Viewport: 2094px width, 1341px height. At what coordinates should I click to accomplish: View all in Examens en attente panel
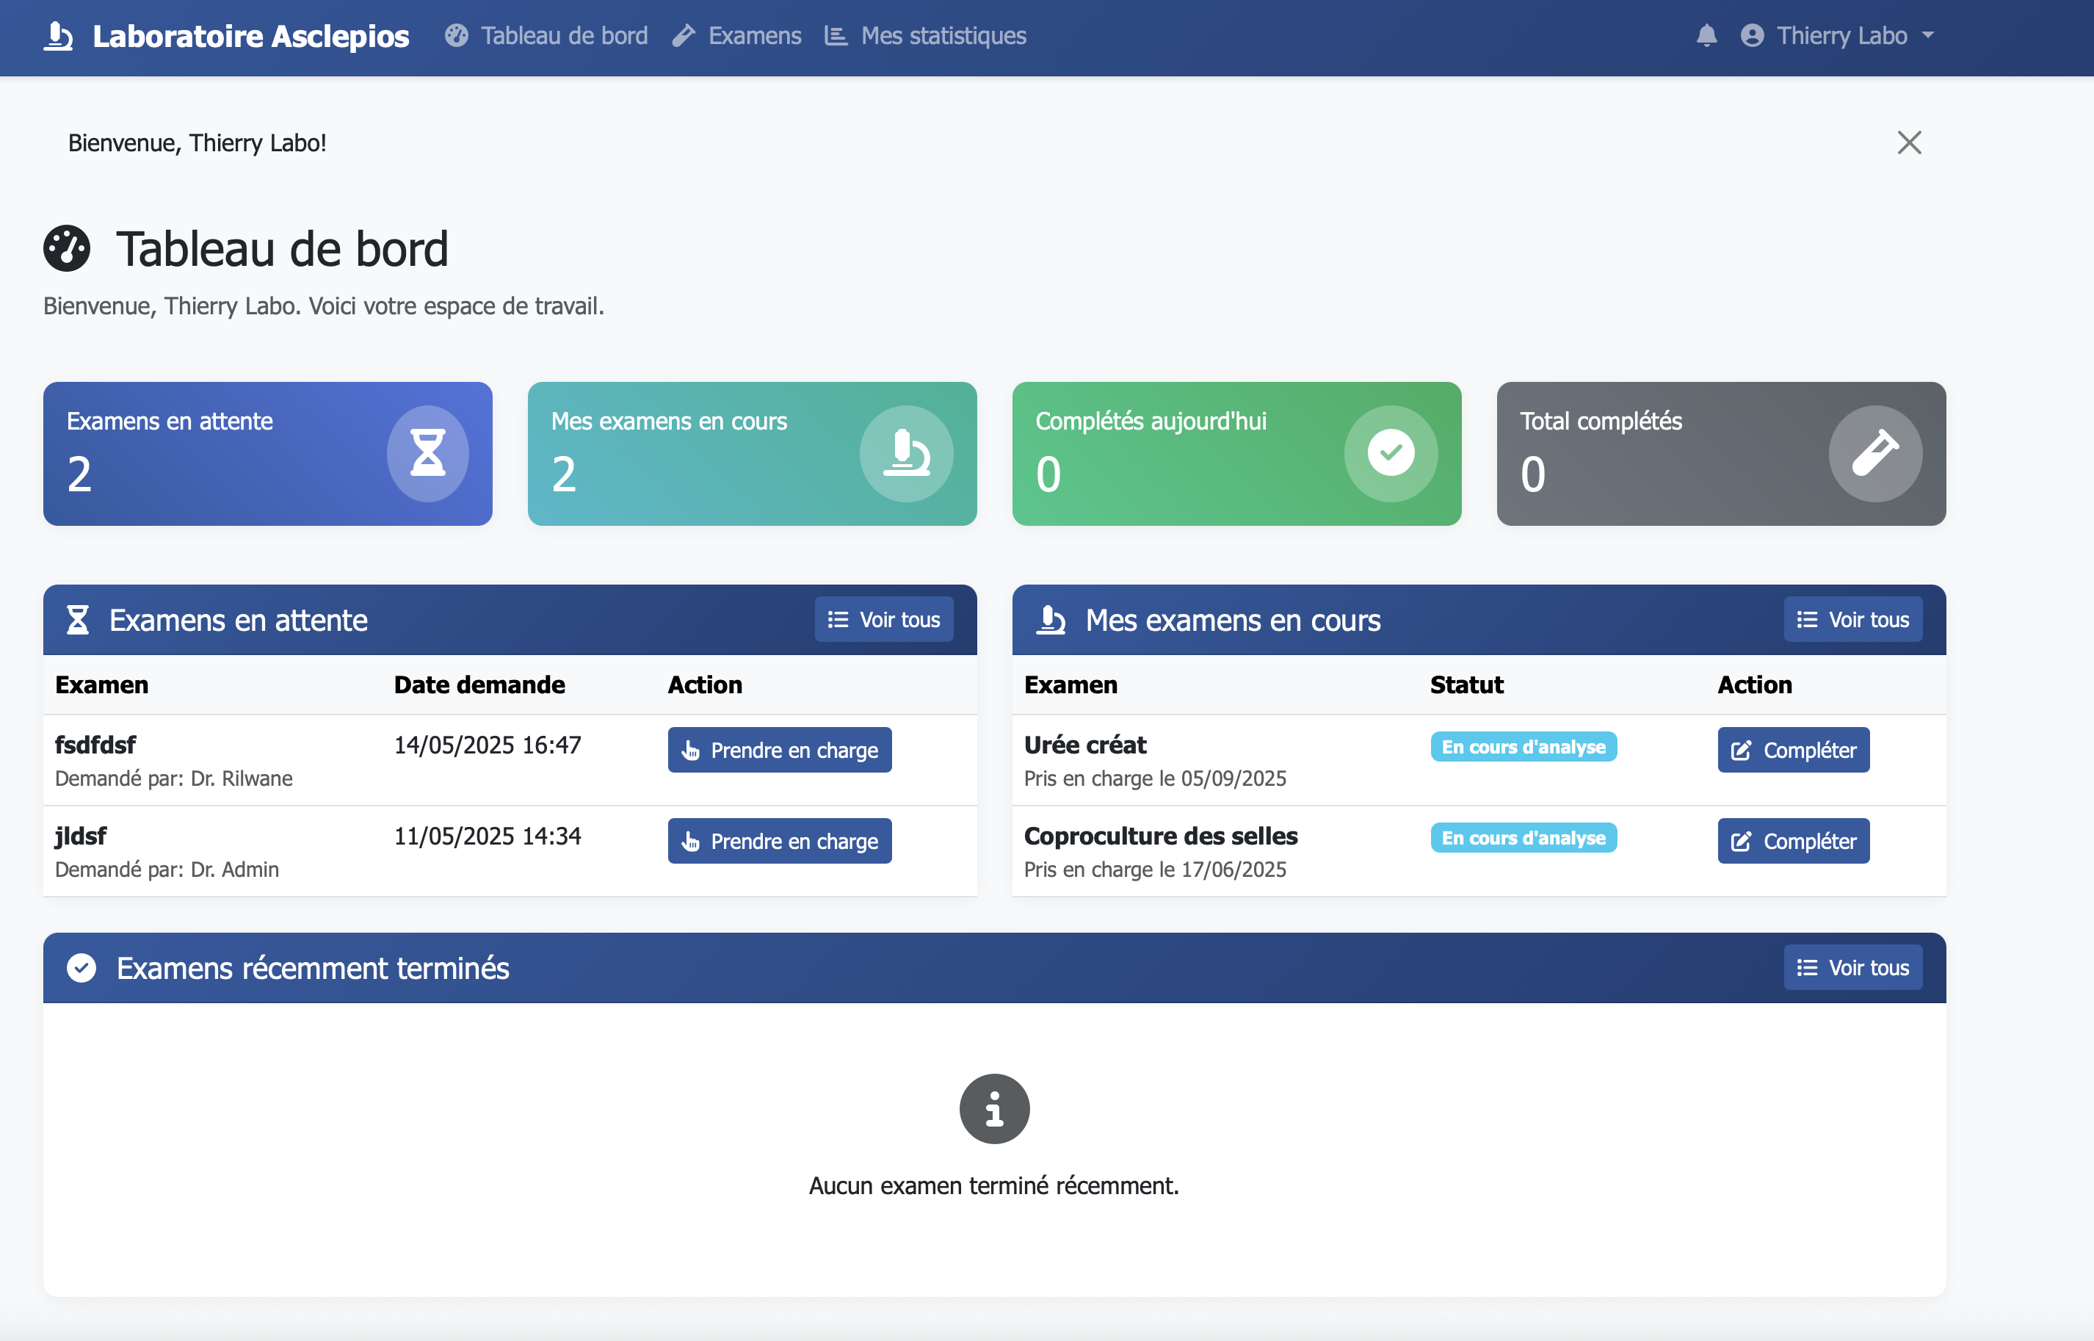point(883,619)
